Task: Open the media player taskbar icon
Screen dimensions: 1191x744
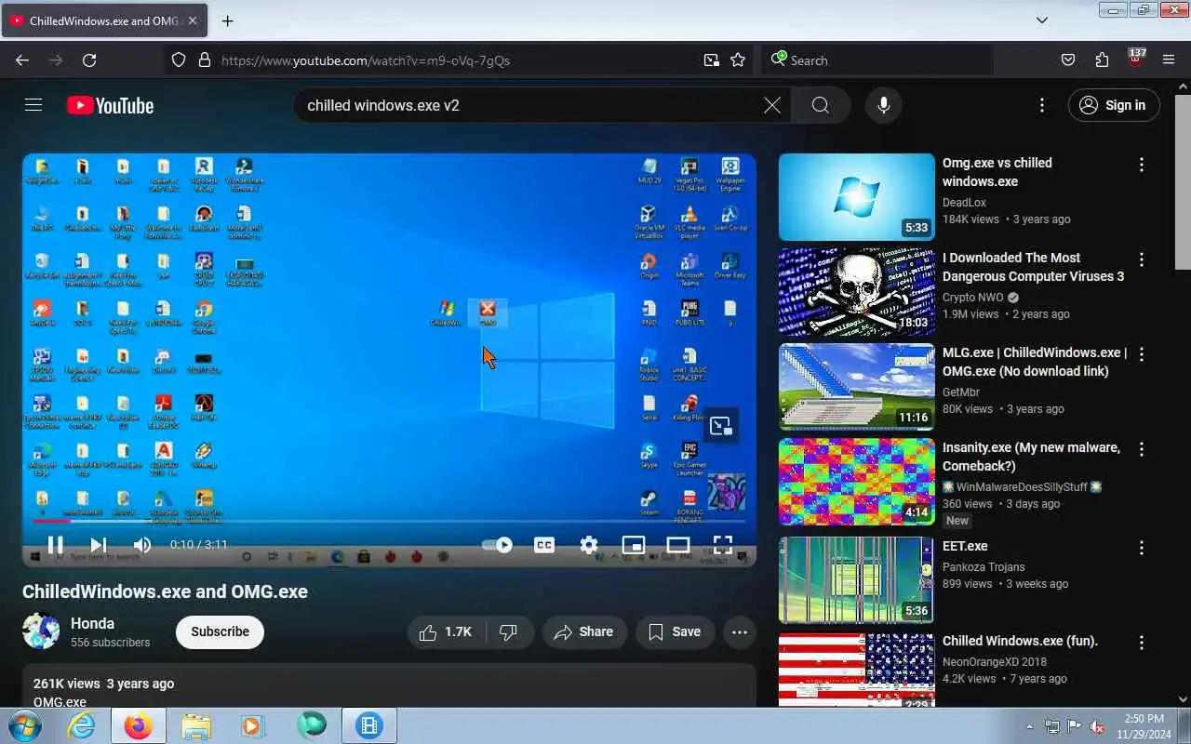Action: pyautogui.click(x=253, y=725)
